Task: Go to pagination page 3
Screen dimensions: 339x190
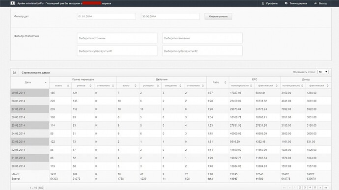Action: [305, 188]
